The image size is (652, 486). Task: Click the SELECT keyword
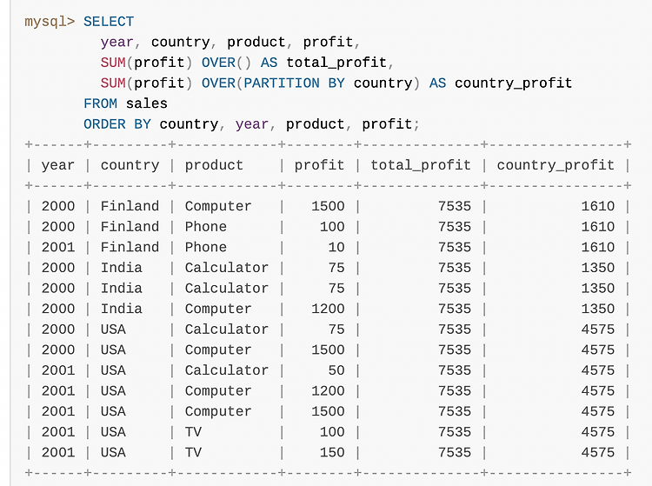click(109, 22)
